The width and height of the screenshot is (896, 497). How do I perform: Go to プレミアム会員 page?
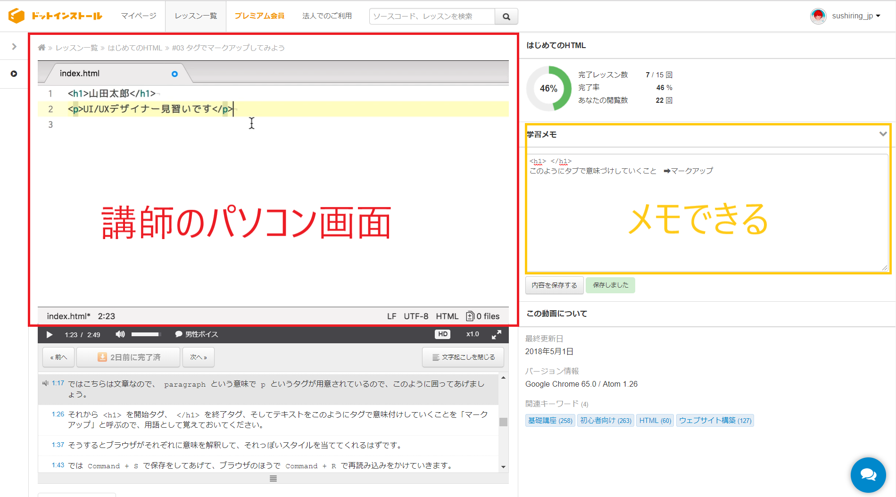pyautogui.click(x=259, y=16)
